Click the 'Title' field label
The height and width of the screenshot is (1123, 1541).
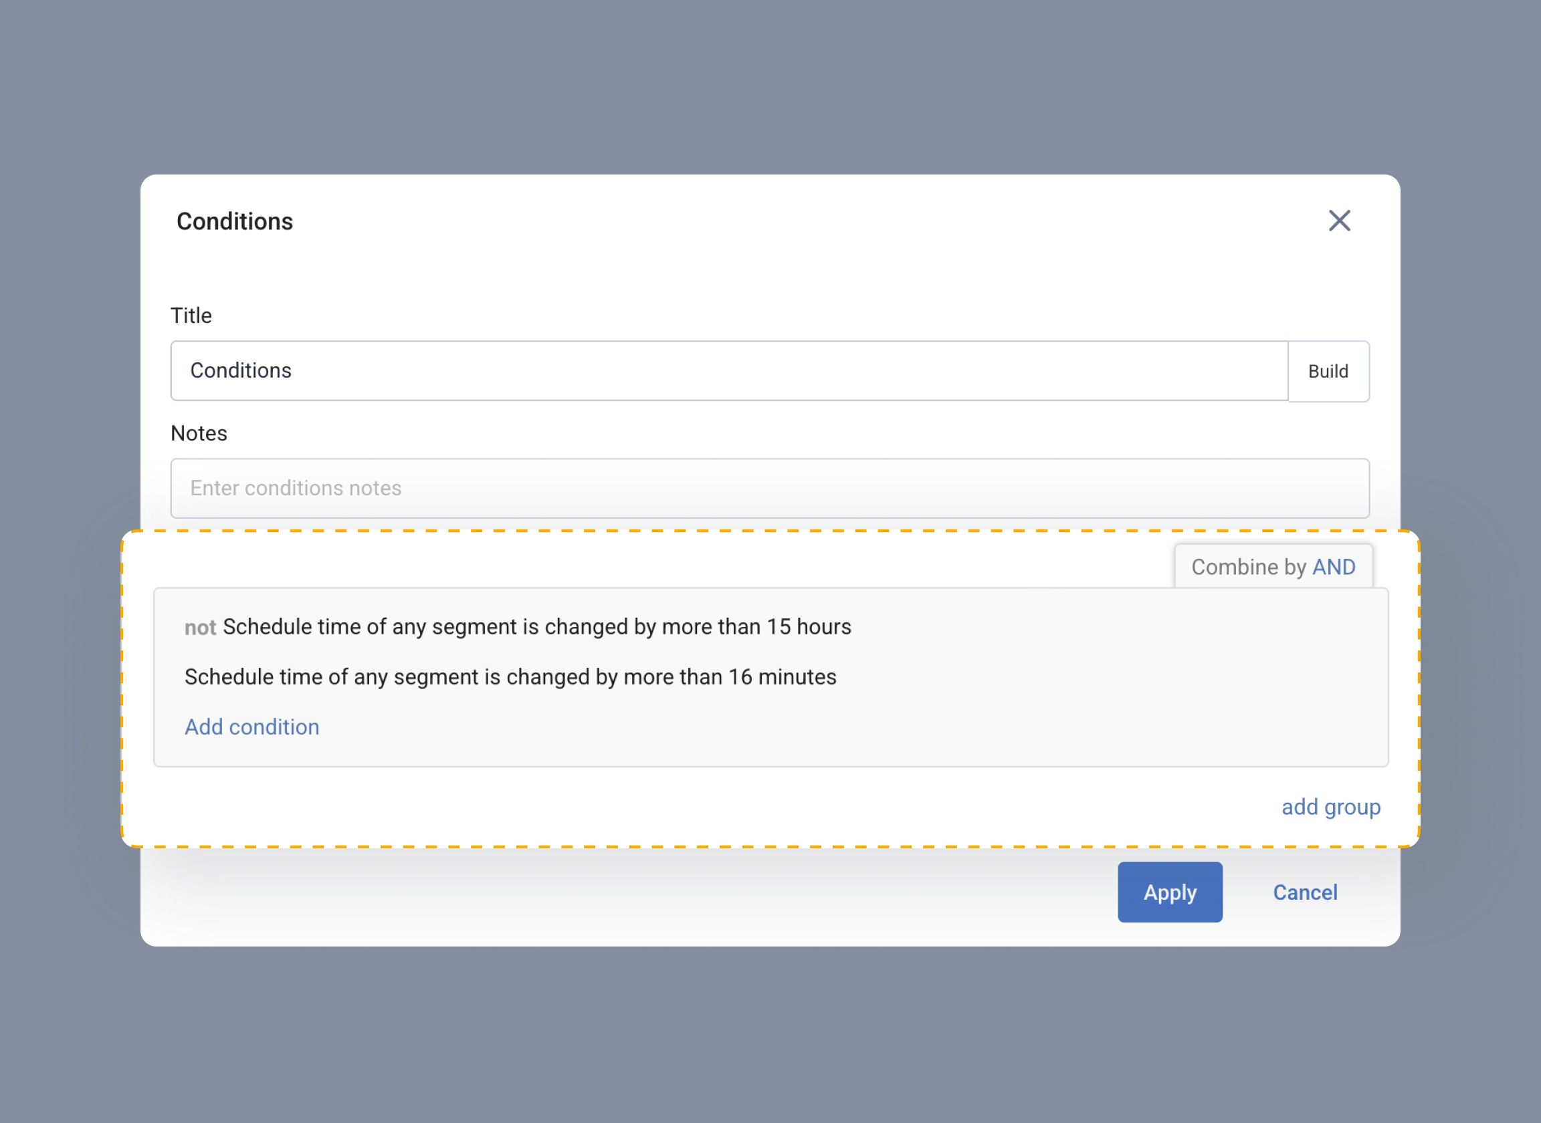click(x=191, y=316)
